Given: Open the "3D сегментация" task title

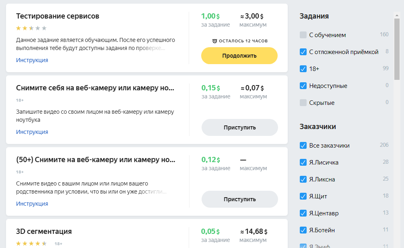Looking at the screenshot, I should point(44,231).
